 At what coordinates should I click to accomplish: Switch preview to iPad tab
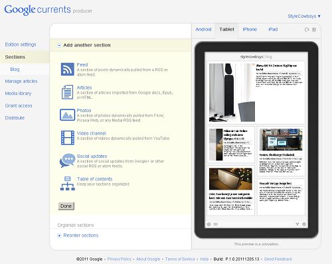[x=273, y=29]
